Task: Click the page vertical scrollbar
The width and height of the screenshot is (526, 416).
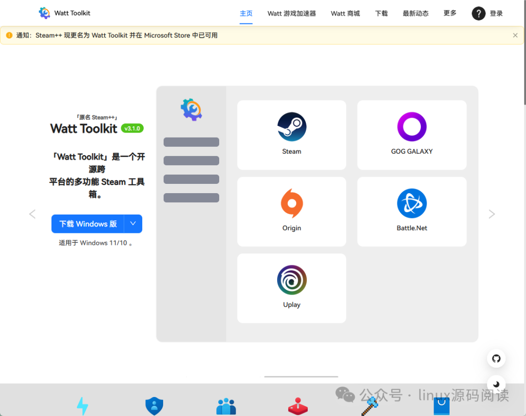Action: [x=525, y=52]
